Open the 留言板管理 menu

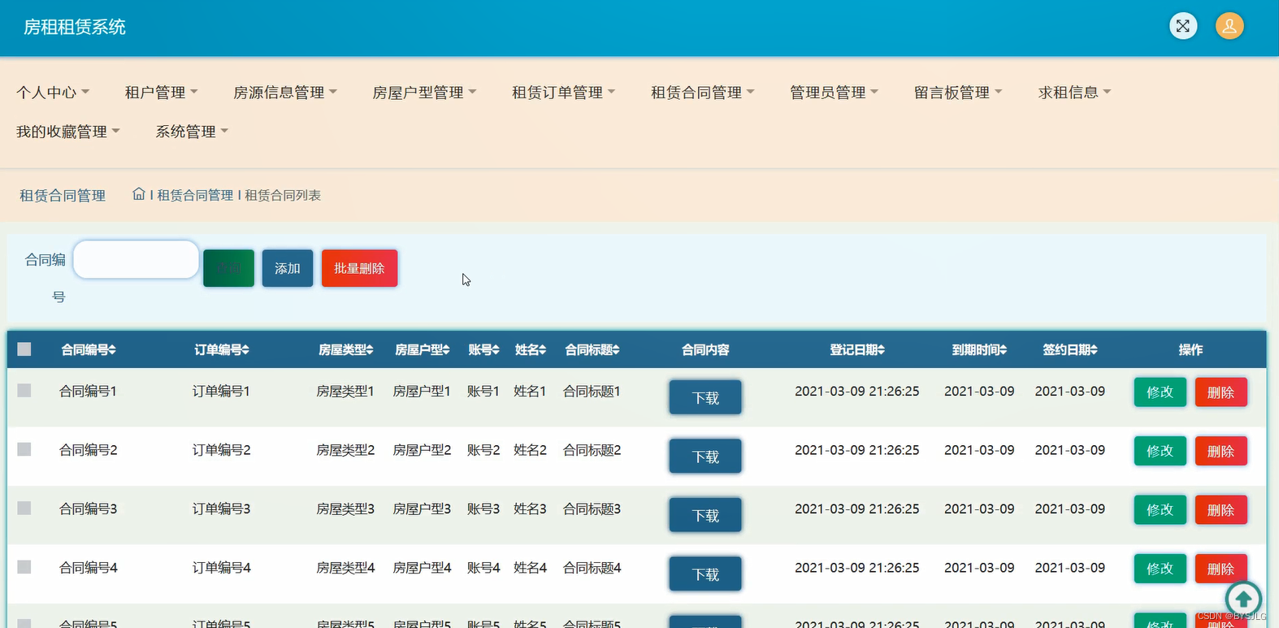coord(958,93)
